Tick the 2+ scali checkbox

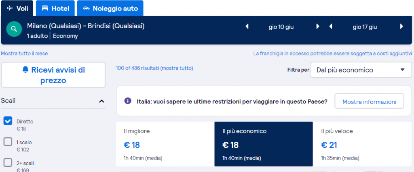[x=8, y=162]
